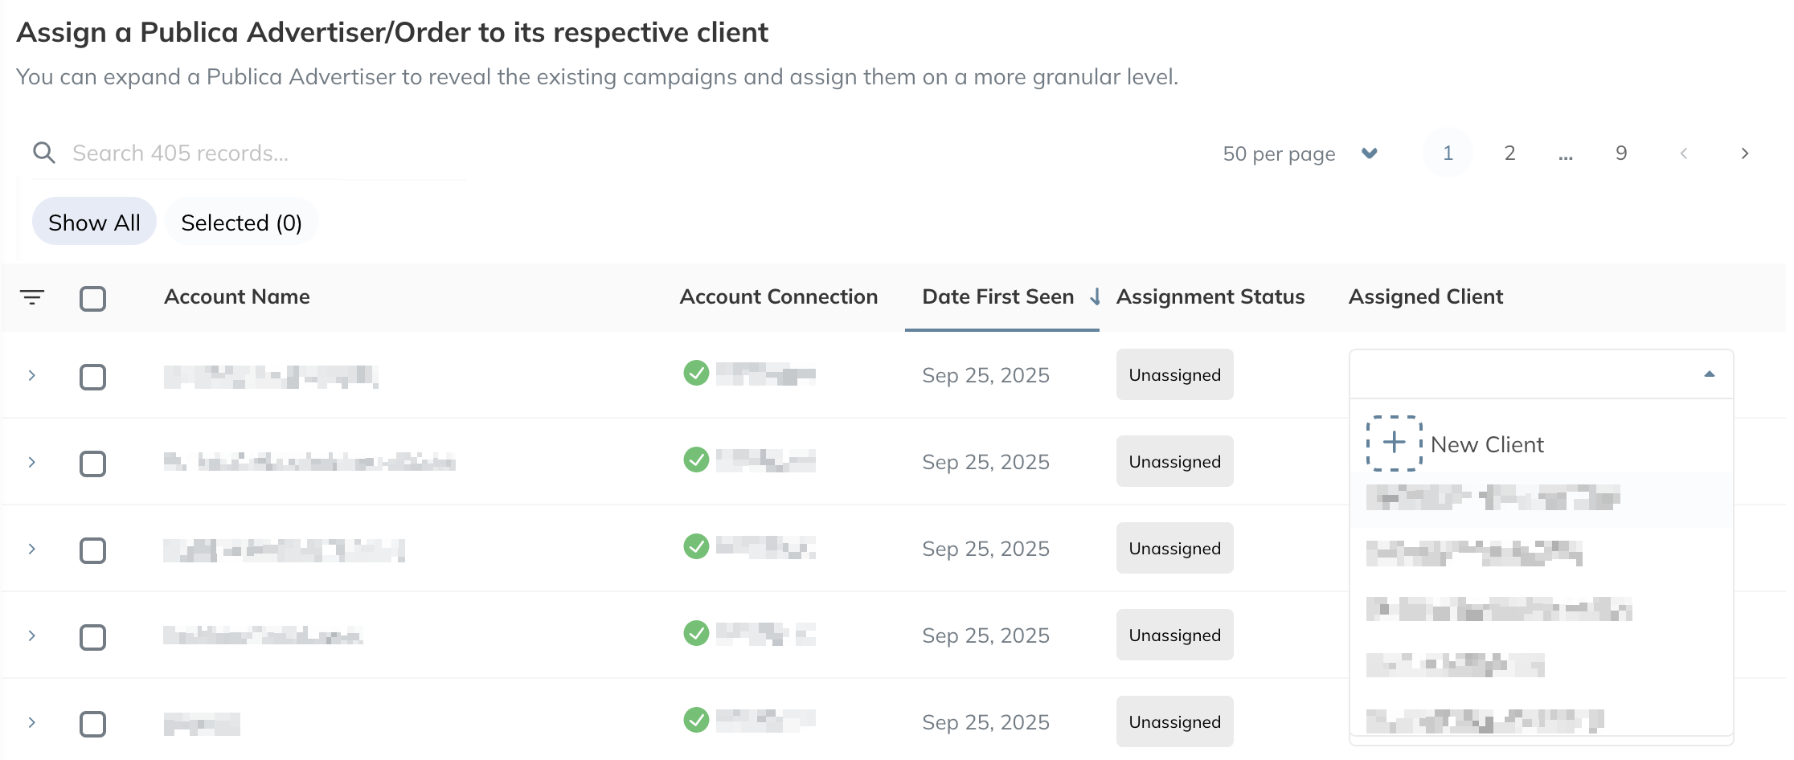Screen dimensions: 1794x760
Task: Sort by Account Connection column
Action: (x=778, y=296)
